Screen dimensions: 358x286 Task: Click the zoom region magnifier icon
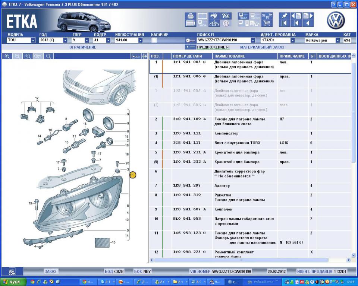(28, 56)
